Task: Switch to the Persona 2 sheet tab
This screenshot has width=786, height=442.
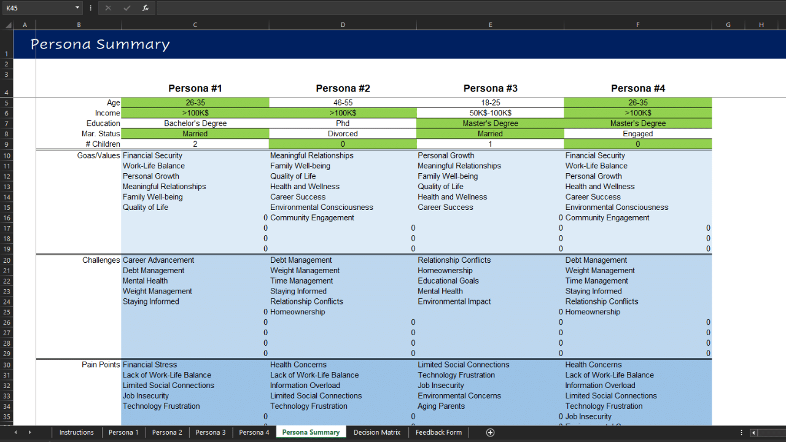Action: point(167,432)
